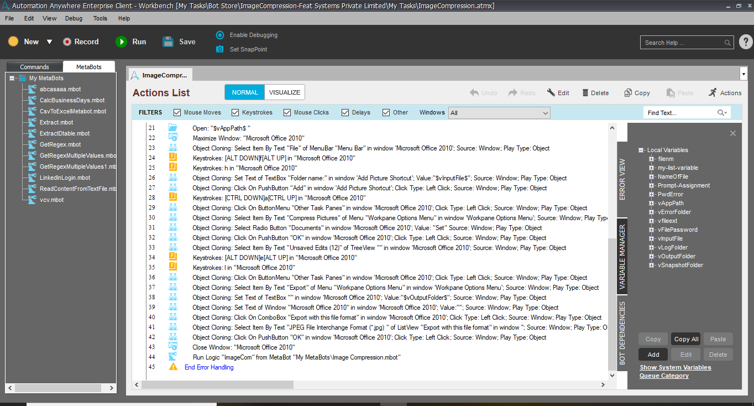754x406 pixels.
Task: Uncheck the Mouse Moves filter
Action: point(177,112)
